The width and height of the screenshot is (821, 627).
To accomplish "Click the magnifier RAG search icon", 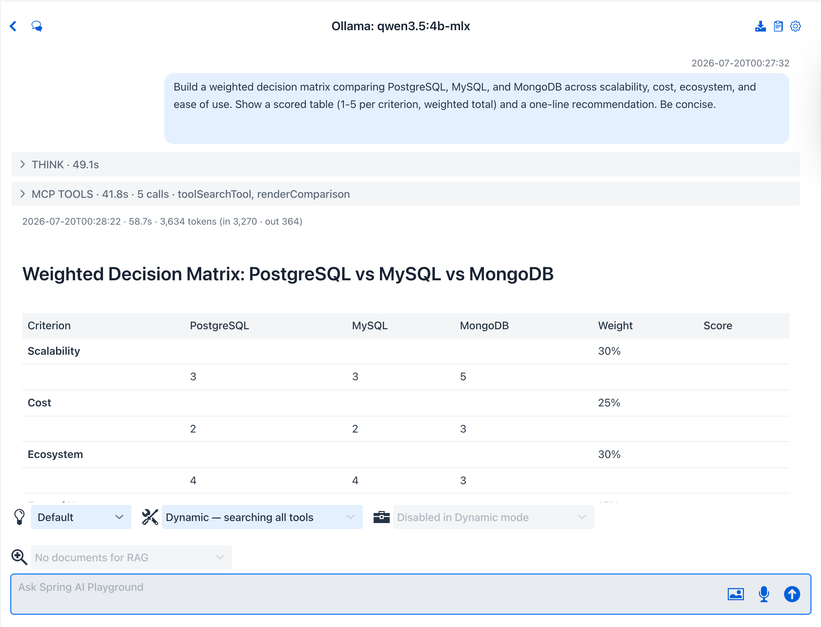I will click(x=19, y=557).
